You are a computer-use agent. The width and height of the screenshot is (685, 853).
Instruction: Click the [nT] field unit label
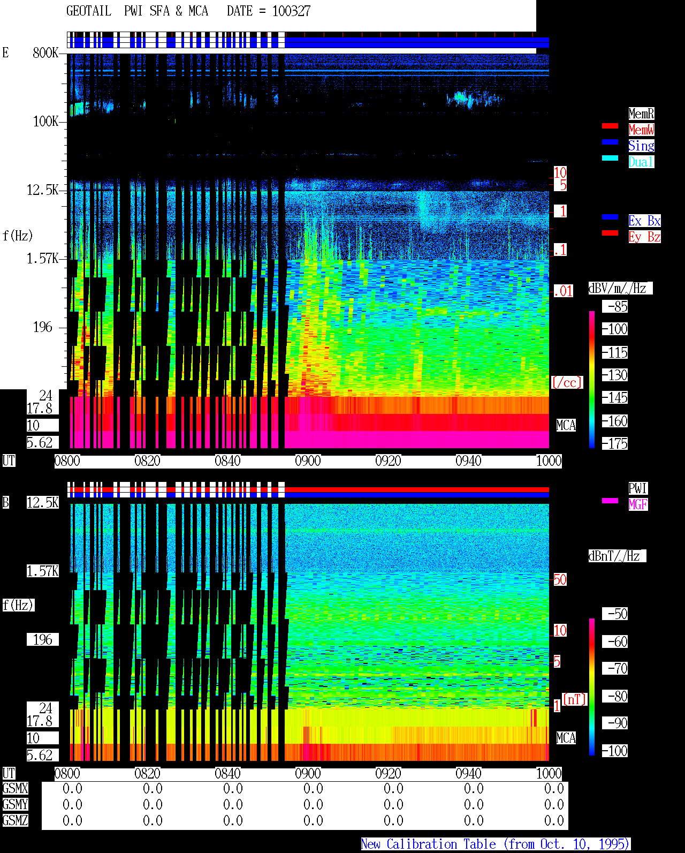(x=575, y=699)
